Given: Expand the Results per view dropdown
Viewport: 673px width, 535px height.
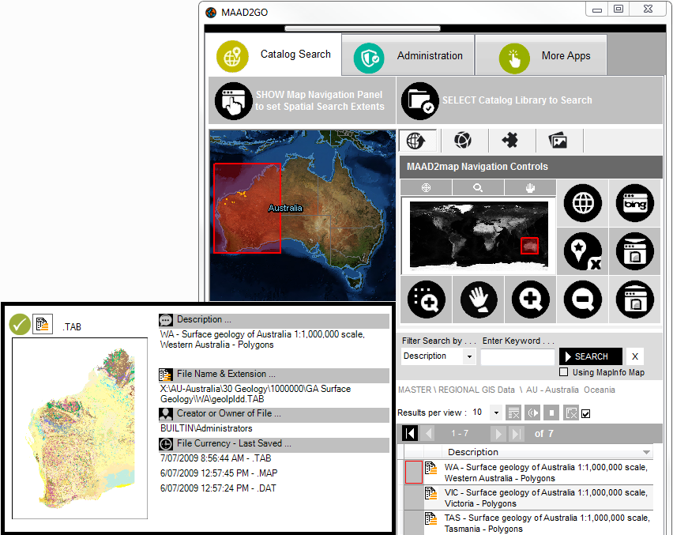Looking at the screenshot, I should click(x=495, y=413).
